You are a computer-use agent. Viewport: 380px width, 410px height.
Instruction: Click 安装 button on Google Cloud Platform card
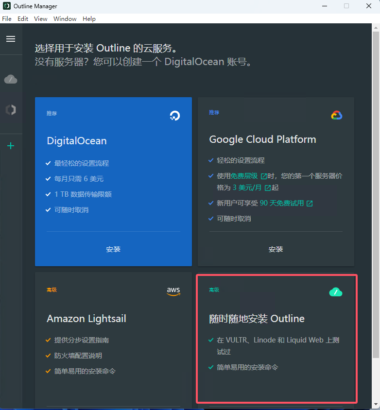pos(276,249)
